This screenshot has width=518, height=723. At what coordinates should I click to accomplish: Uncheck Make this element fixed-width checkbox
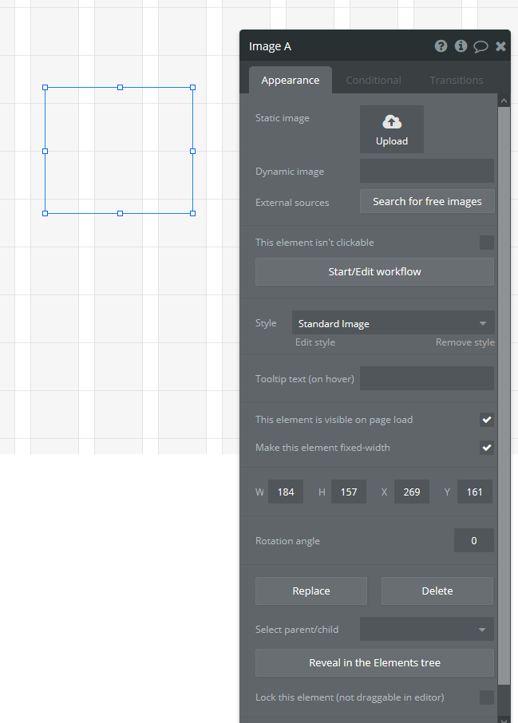pos(487,447)
